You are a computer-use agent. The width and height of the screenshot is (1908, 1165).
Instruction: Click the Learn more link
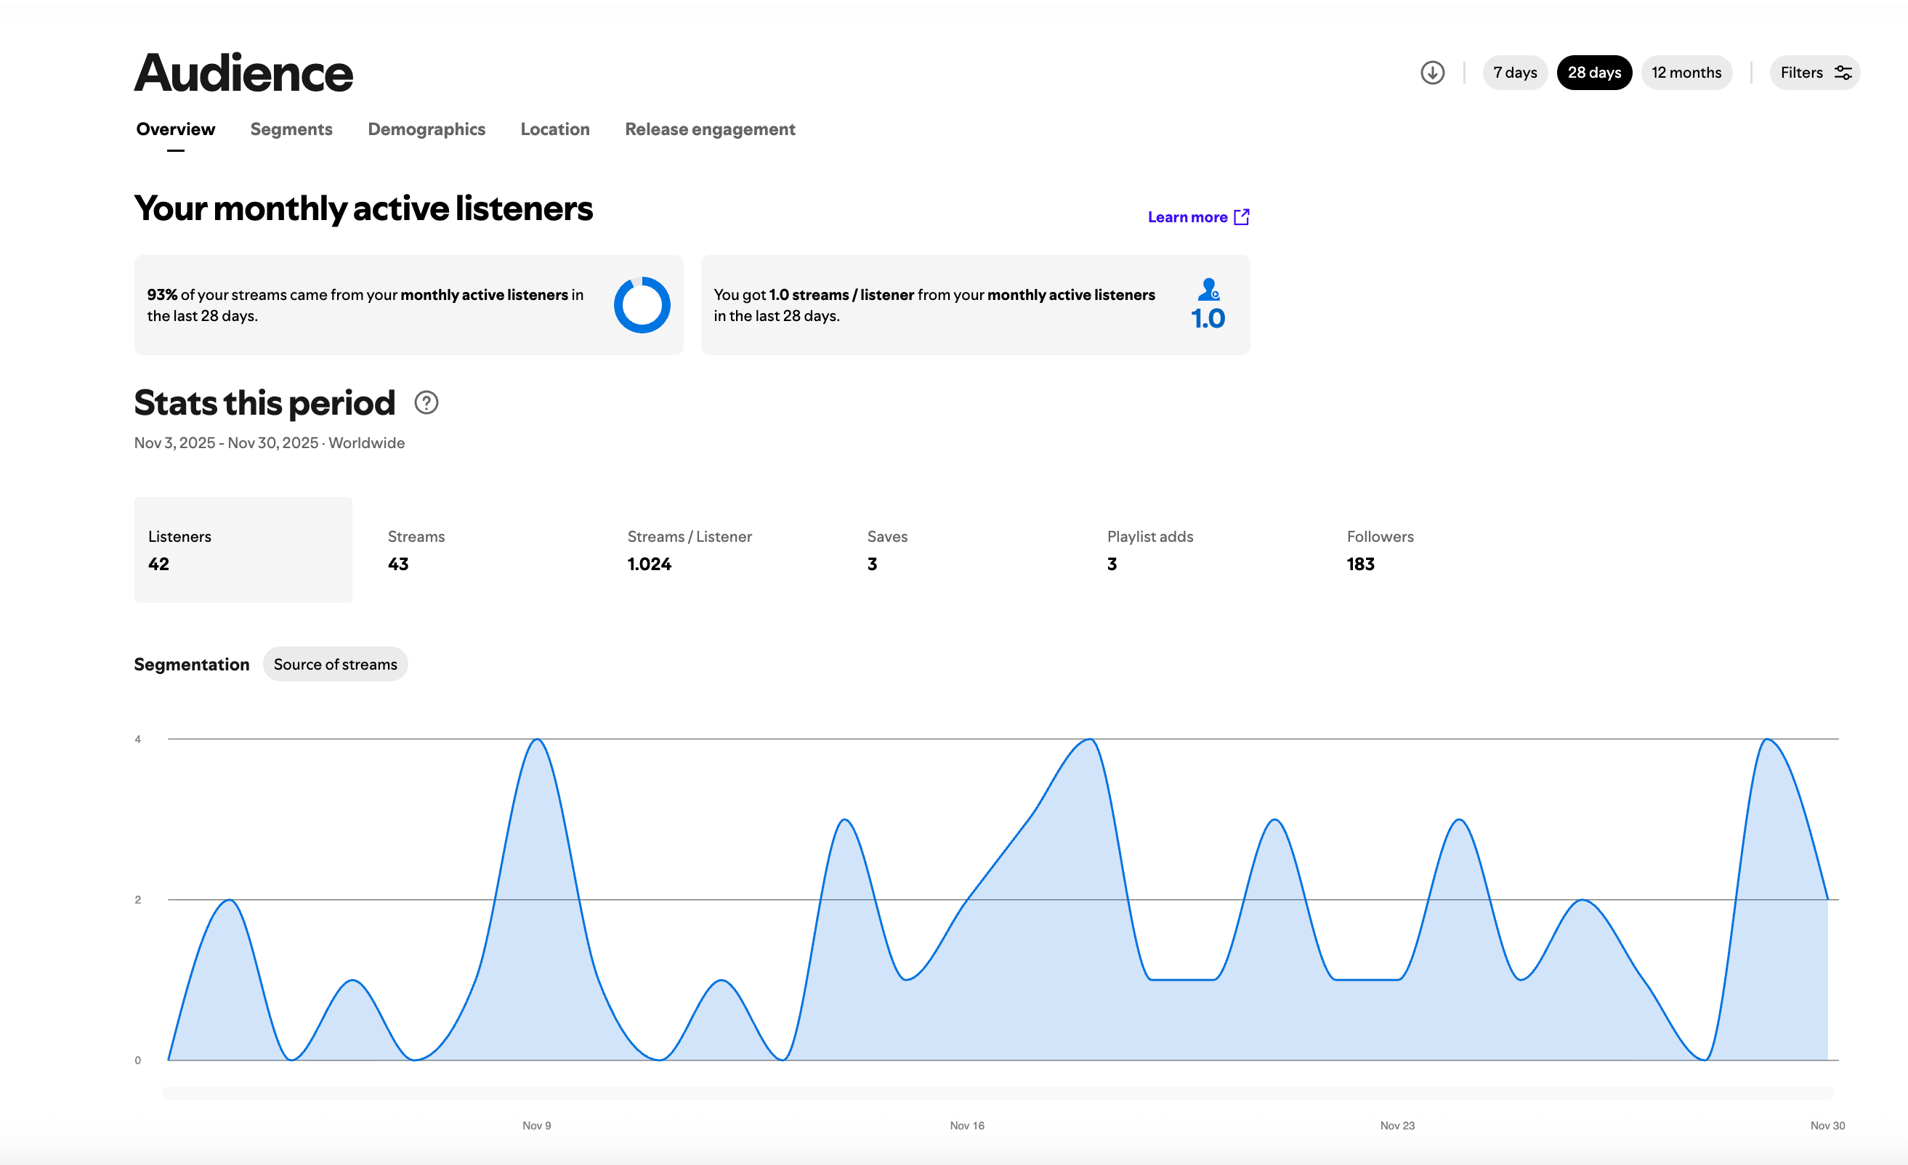[x=1187, y=217]
